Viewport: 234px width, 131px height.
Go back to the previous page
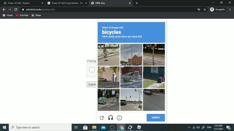(4, 9)
